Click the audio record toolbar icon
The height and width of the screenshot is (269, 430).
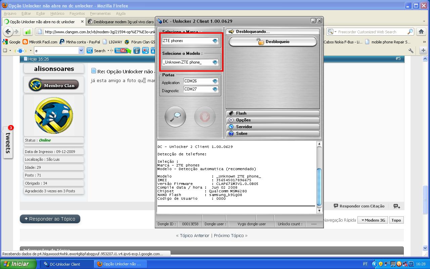point(145,51)
